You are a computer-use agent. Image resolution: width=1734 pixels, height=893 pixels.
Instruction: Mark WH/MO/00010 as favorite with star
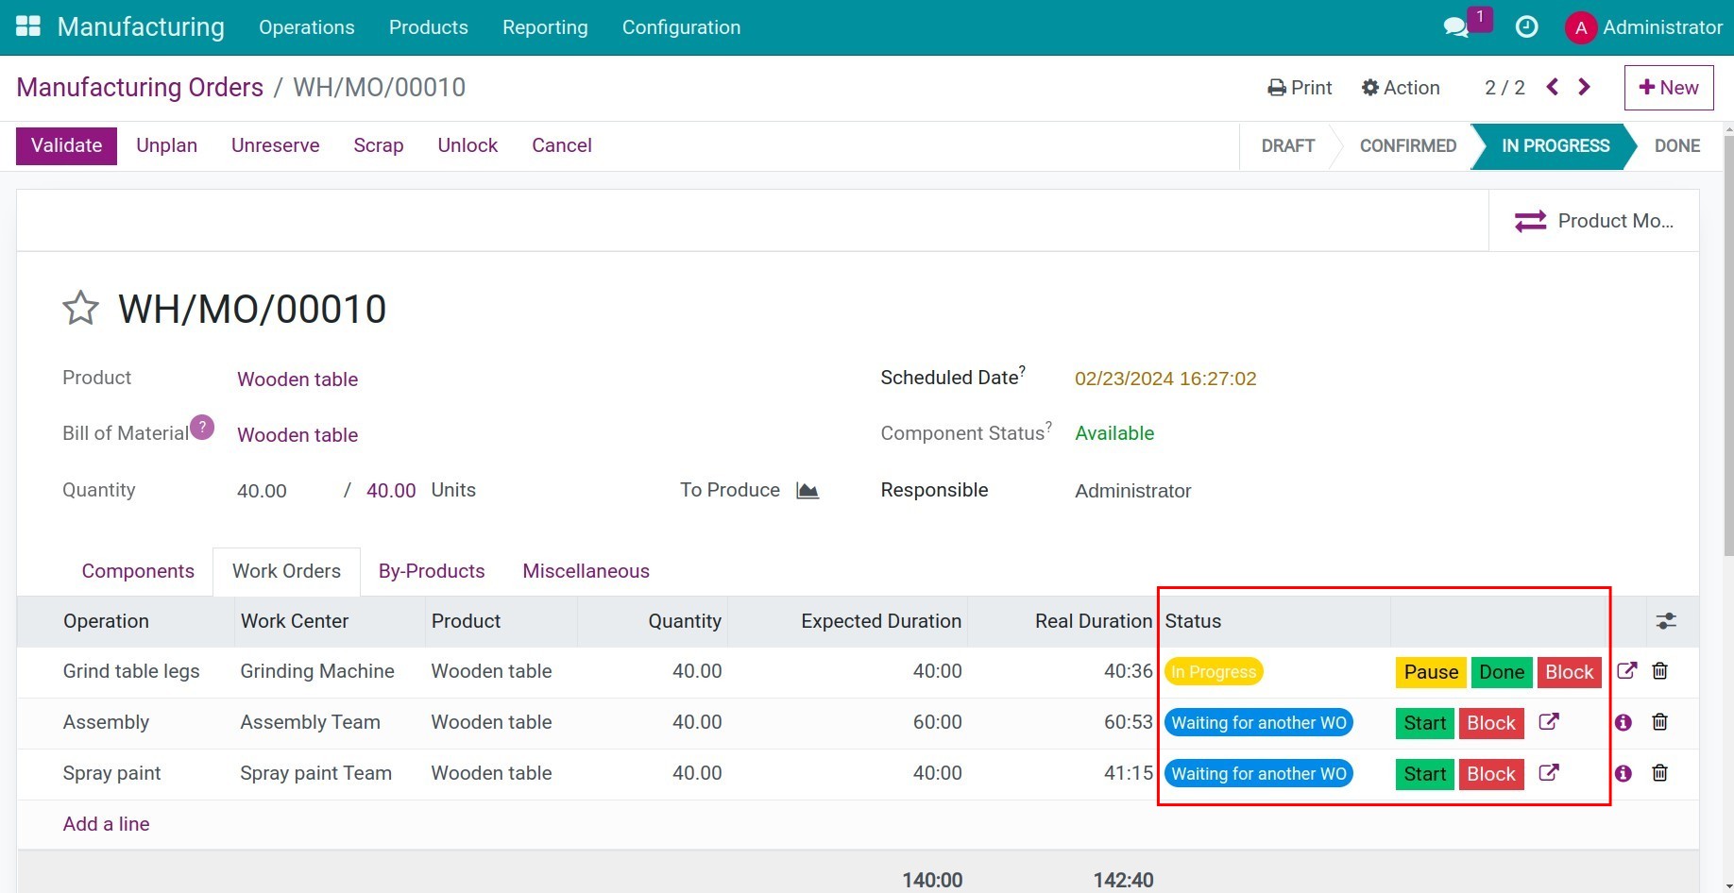(81, 308)
